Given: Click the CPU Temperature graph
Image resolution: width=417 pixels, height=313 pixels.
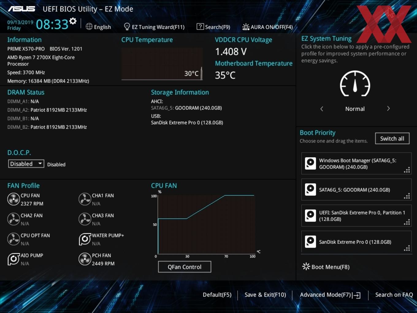Looking at the screenshot, I should click(162, 64).
